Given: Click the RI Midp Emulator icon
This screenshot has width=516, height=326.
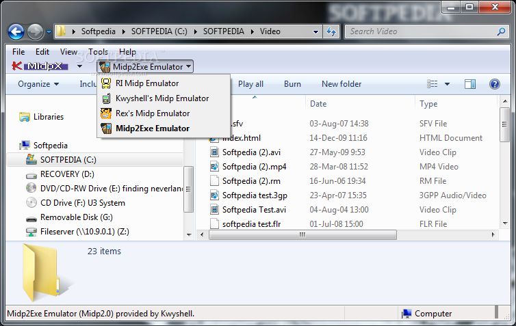Looking at the screenshot, I should point(106,83).
